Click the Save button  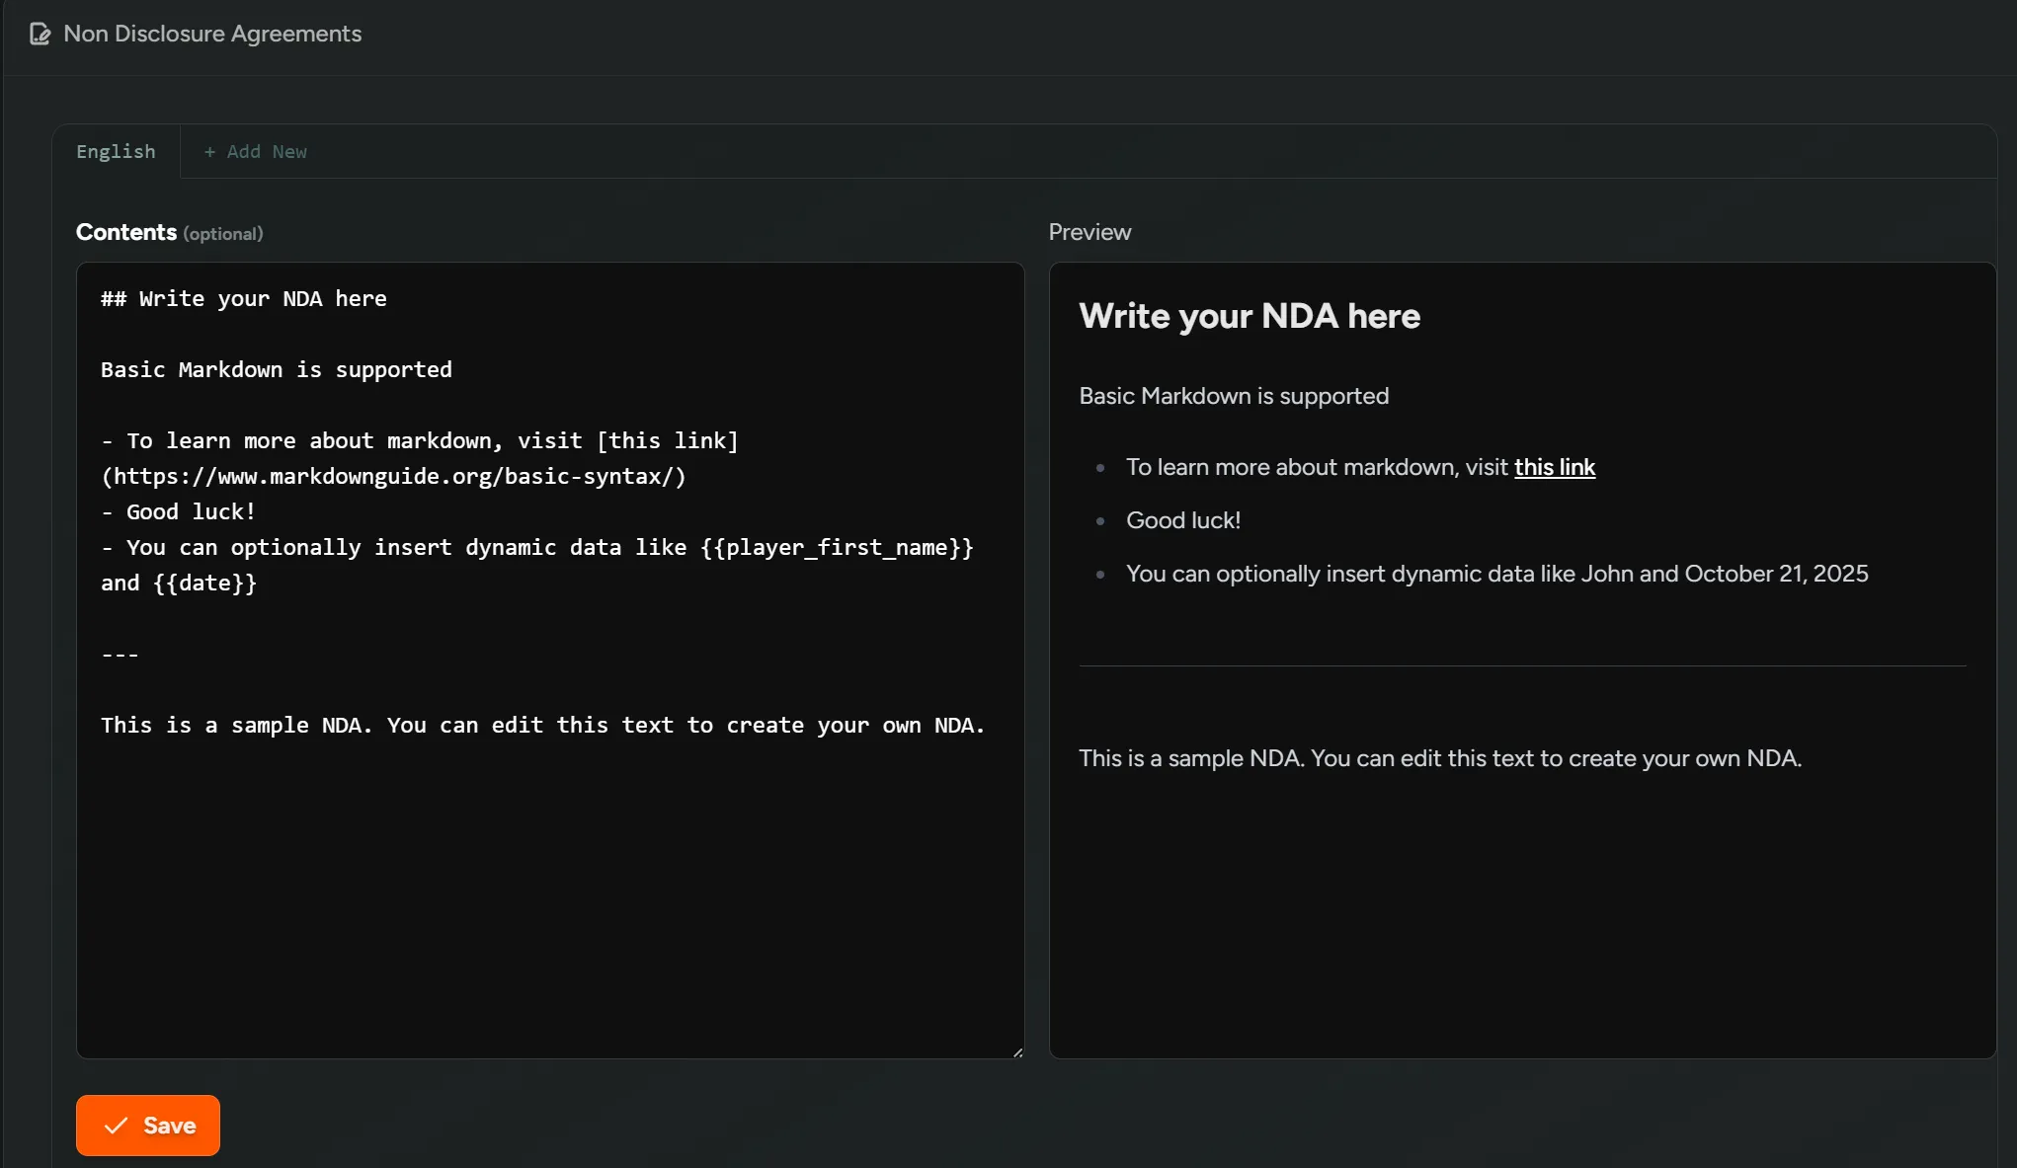tap(147, 1126)
